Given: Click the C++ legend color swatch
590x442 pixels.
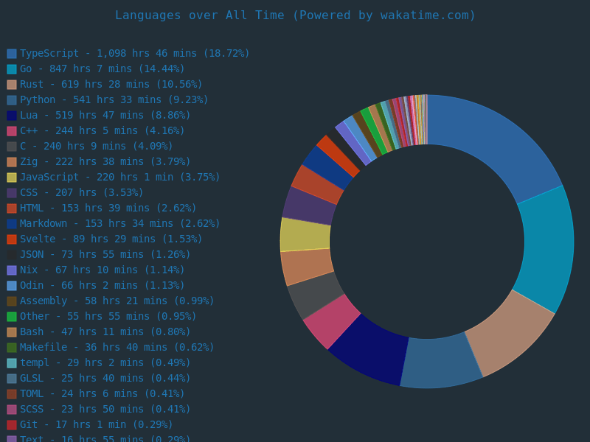Looking at the screenshot, I should [12, 131].
